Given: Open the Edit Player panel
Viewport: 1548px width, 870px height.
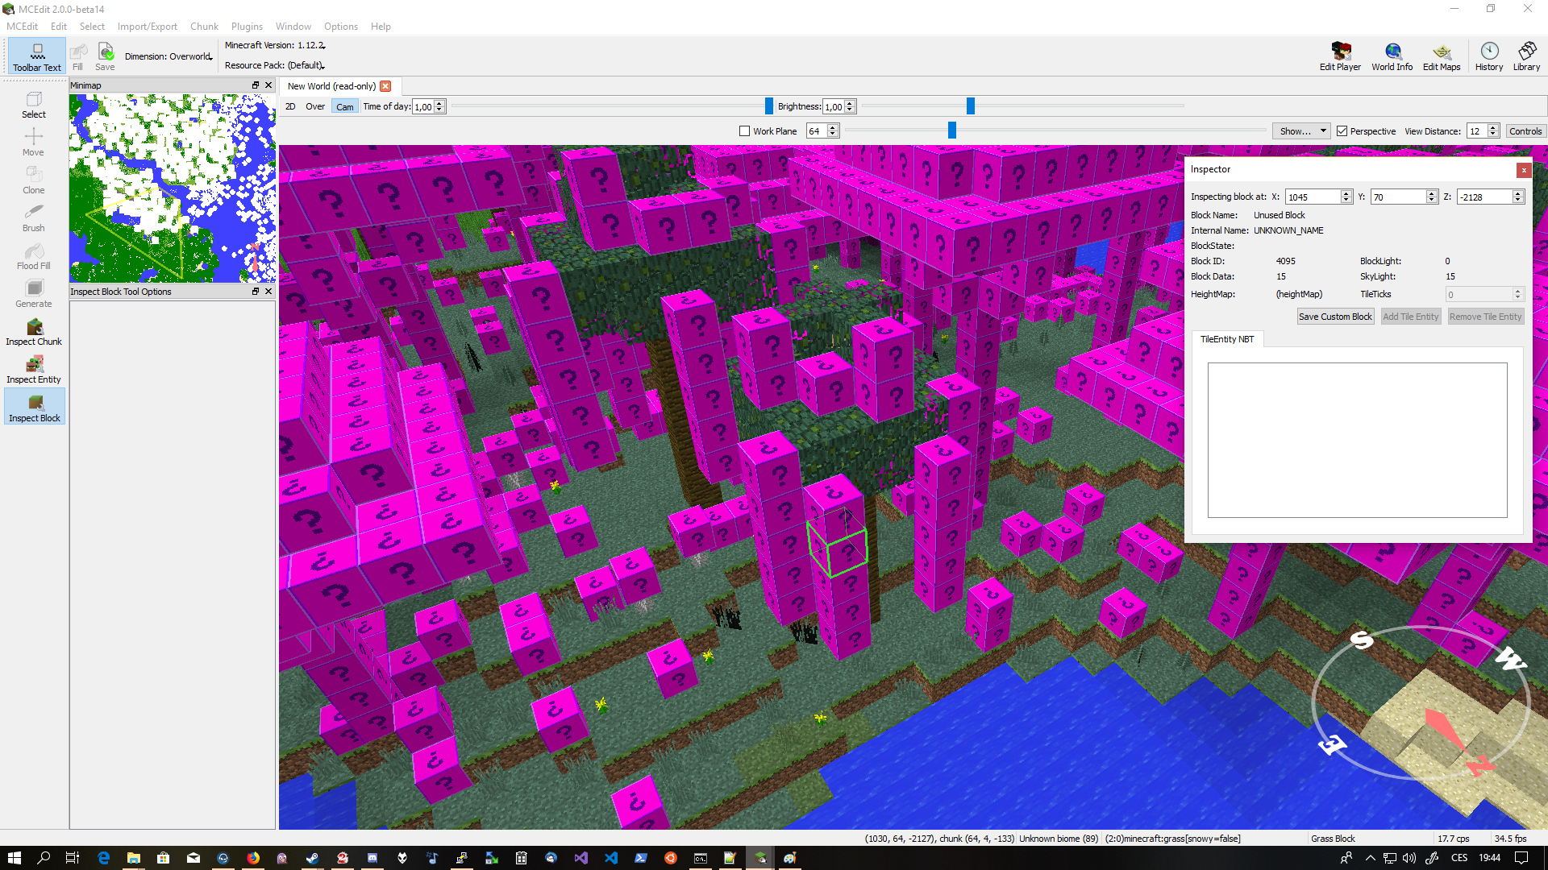Looking at the screenshot, I should pos(1340,56).
